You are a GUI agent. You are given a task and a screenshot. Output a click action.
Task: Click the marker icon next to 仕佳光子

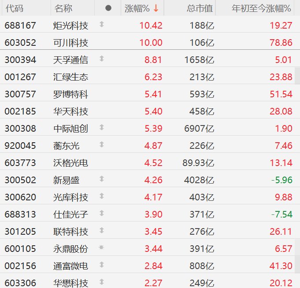[102, 213]
